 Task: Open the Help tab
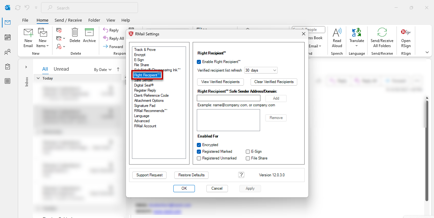pos(126,20)
